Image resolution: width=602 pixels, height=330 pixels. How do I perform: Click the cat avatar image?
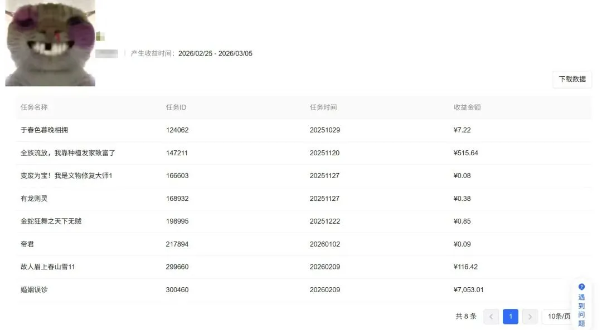click(50, 43)
